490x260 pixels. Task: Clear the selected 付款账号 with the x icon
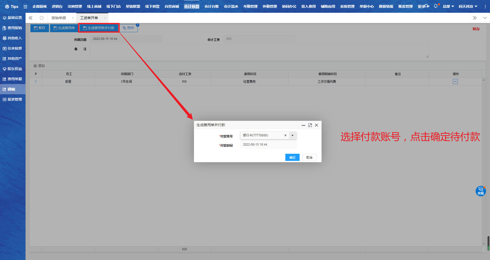[x=285, y=135]
